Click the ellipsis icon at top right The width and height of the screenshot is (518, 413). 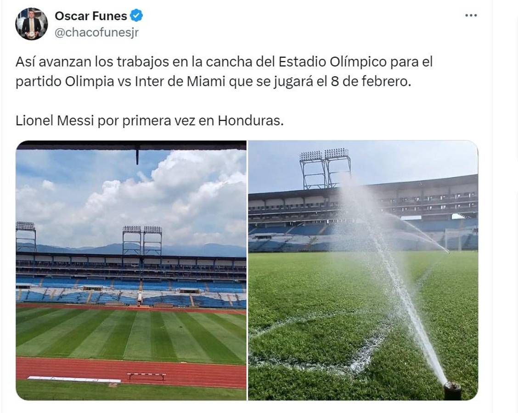pos(470,15)
